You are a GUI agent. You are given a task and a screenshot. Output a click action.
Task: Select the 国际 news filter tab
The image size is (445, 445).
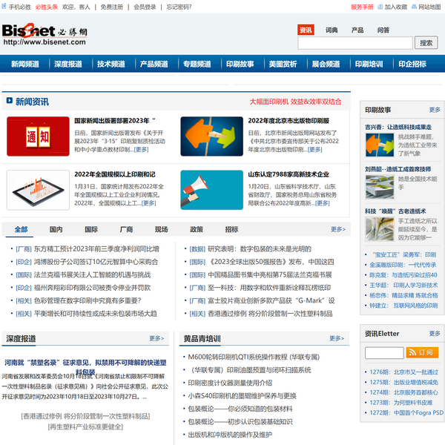pyautogui.click(x=91, y=230)
